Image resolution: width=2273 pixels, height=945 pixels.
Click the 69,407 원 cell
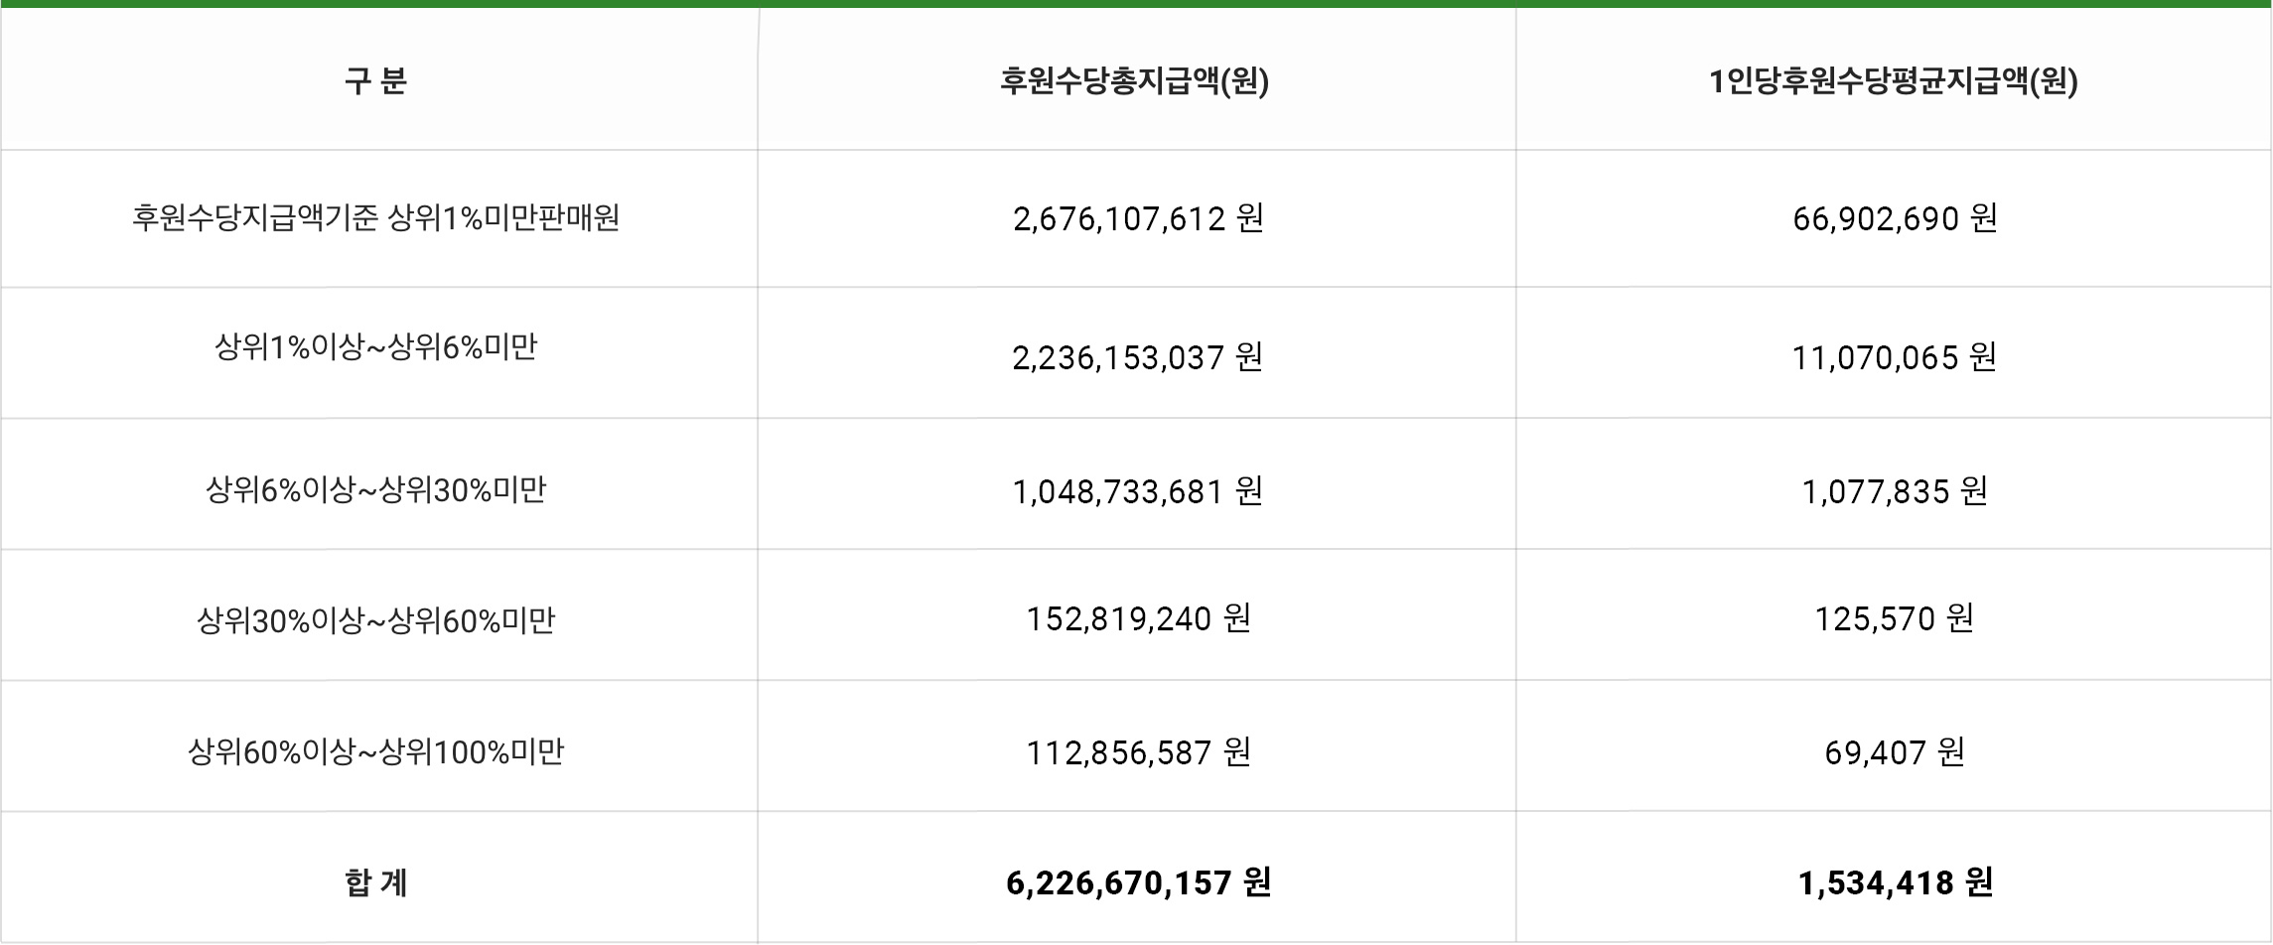point(1895,753)
